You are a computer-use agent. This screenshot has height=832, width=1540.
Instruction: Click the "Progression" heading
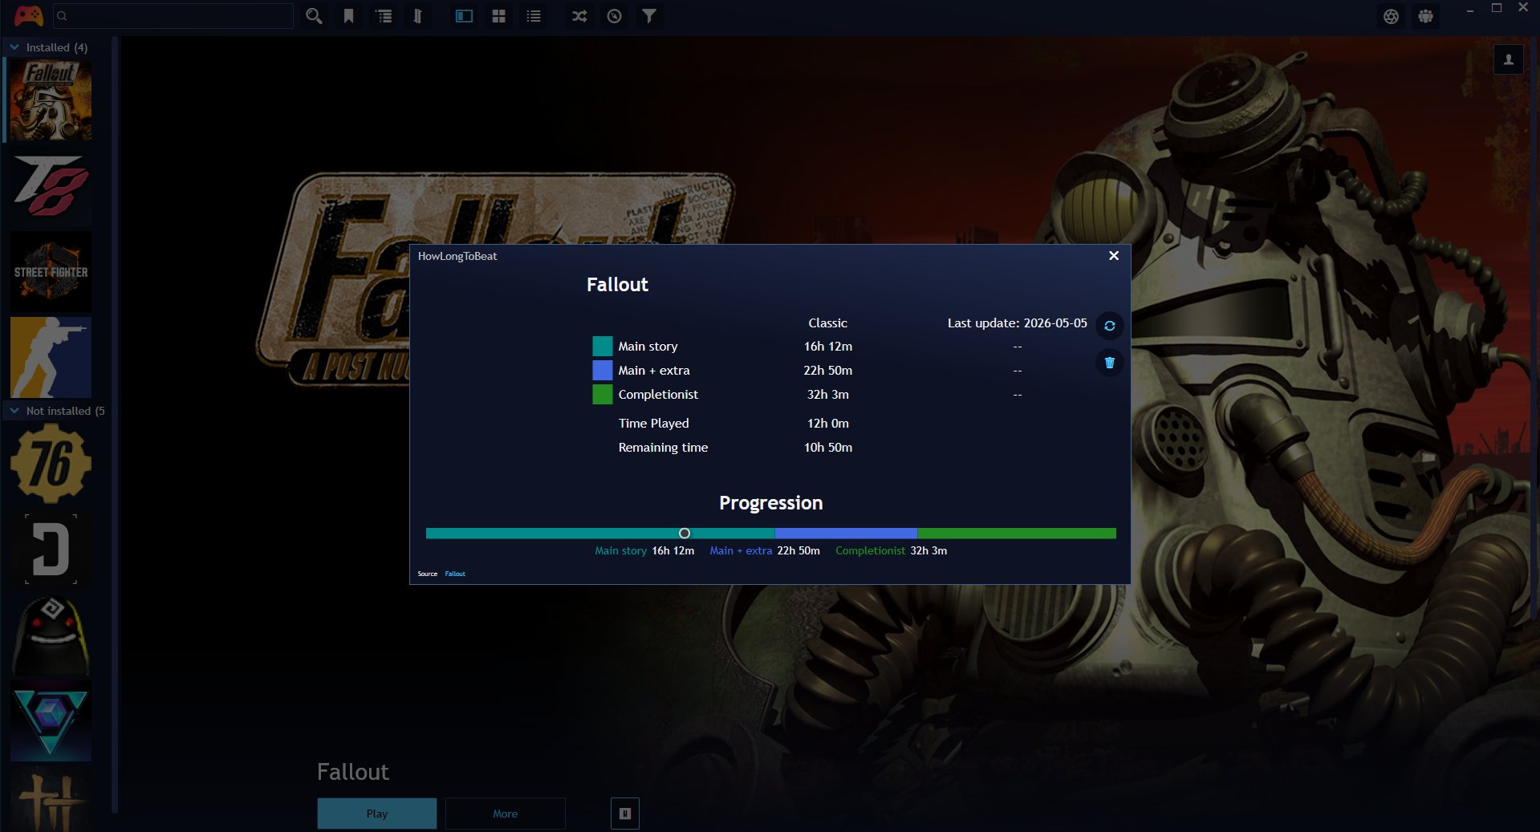point(771,503)
